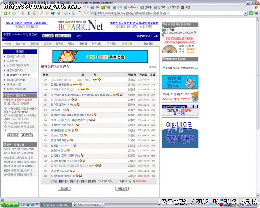Click the Next page link in pagination
Viewport: 260px width, 208px height.
(x=100, y=181)
